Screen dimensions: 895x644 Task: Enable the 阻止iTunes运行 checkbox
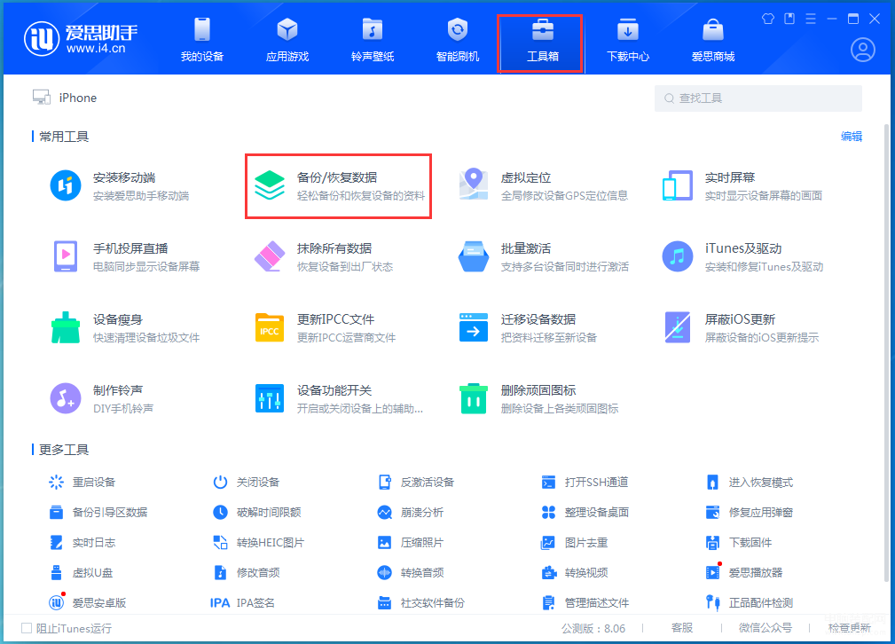27,628
